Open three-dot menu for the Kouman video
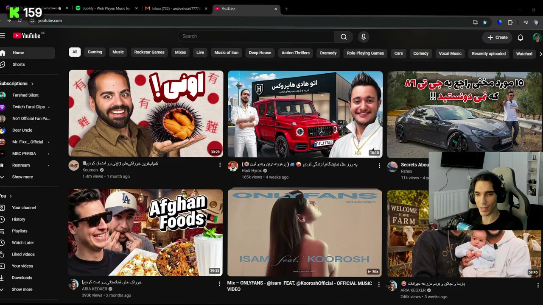Image resolution: width=543 pixels, height=305 pixels. 220,165
